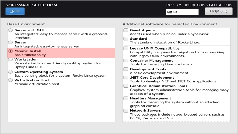Click 'Additional software for Selected Environment' heading

pos(170,24)
